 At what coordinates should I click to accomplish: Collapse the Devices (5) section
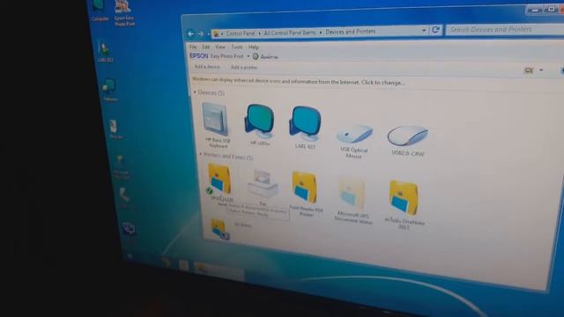(195, 92)
